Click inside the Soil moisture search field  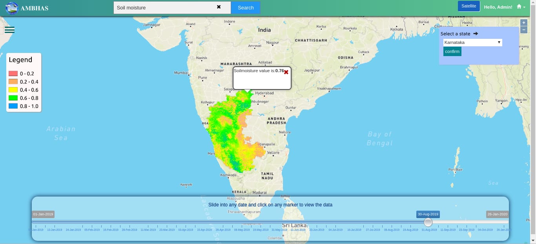[x=165, y=7]
